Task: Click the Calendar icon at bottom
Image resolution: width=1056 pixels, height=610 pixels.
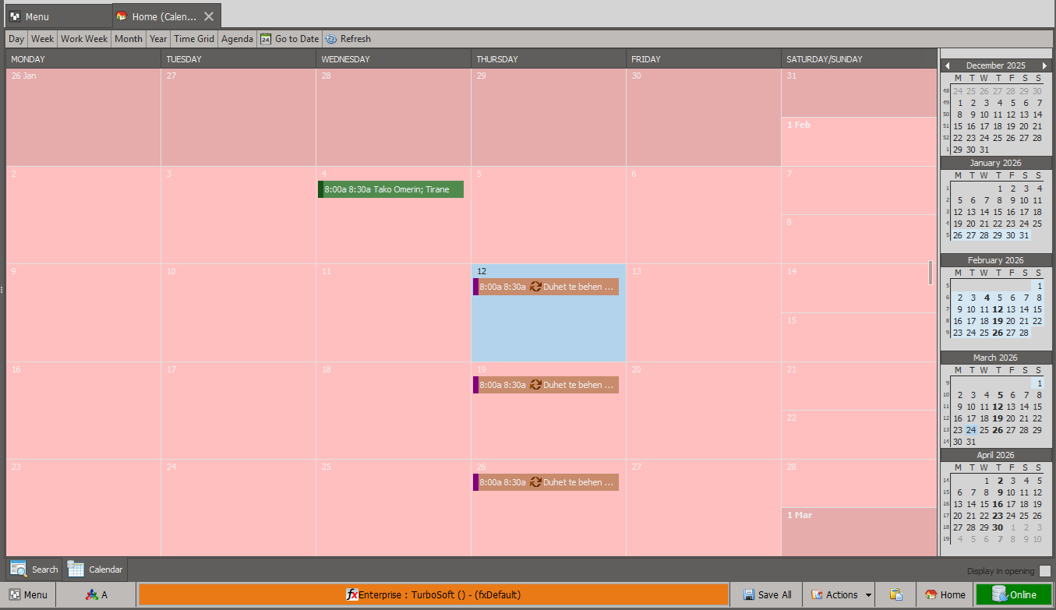Action: pyautogui.click(x=76, y=569)
